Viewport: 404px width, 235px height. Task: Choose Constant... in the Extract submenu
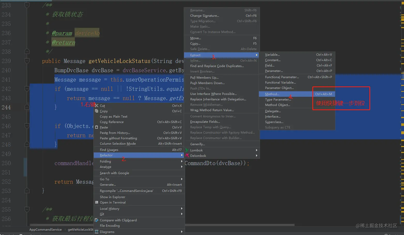tap(297, 60)
